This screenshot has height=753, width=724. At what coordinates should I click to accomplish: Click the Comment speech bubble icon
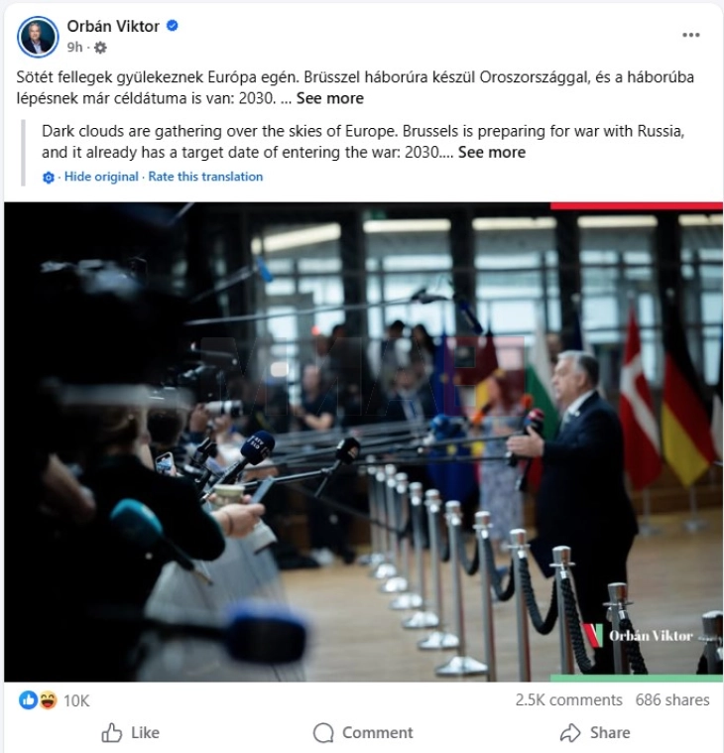pos(323,733)
